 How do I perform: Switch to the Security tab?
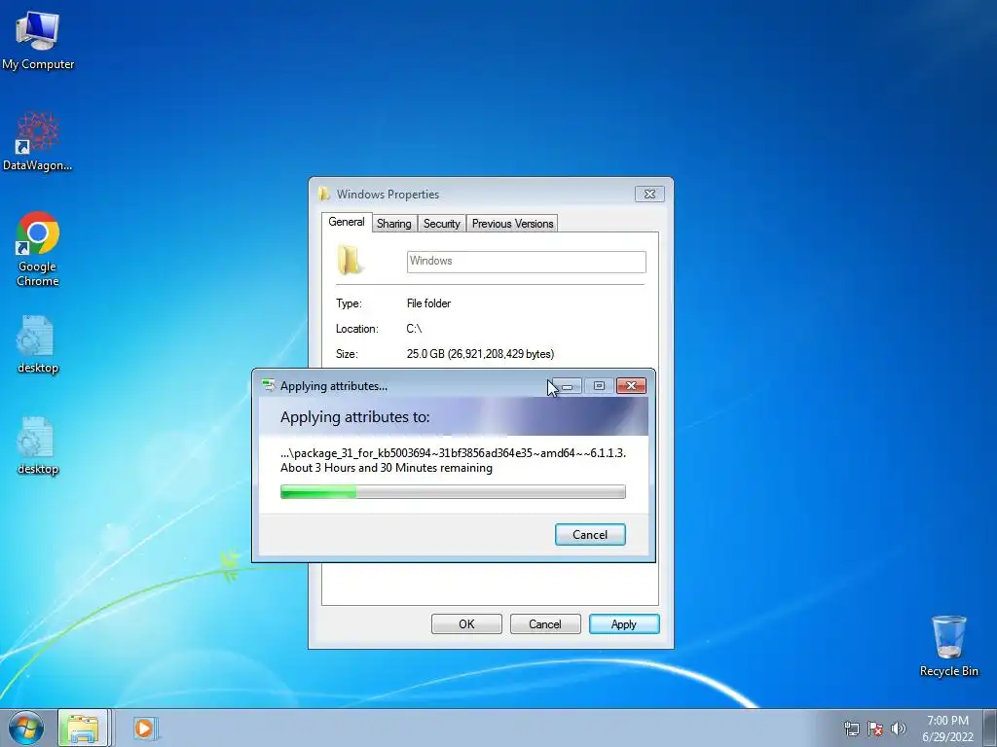pos(441,224)
